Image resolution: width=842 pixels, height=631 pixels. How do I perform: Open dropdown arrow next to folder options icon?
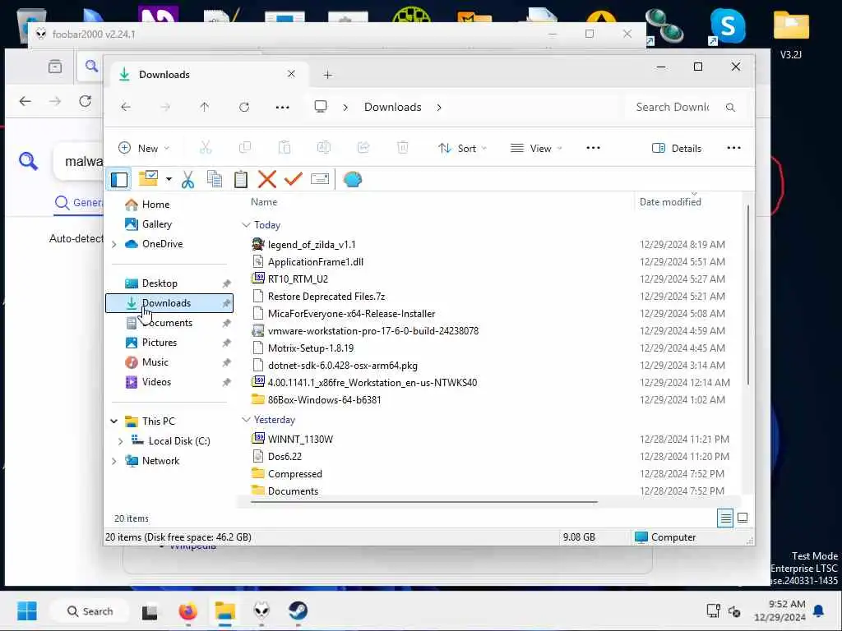pos(169,179)
